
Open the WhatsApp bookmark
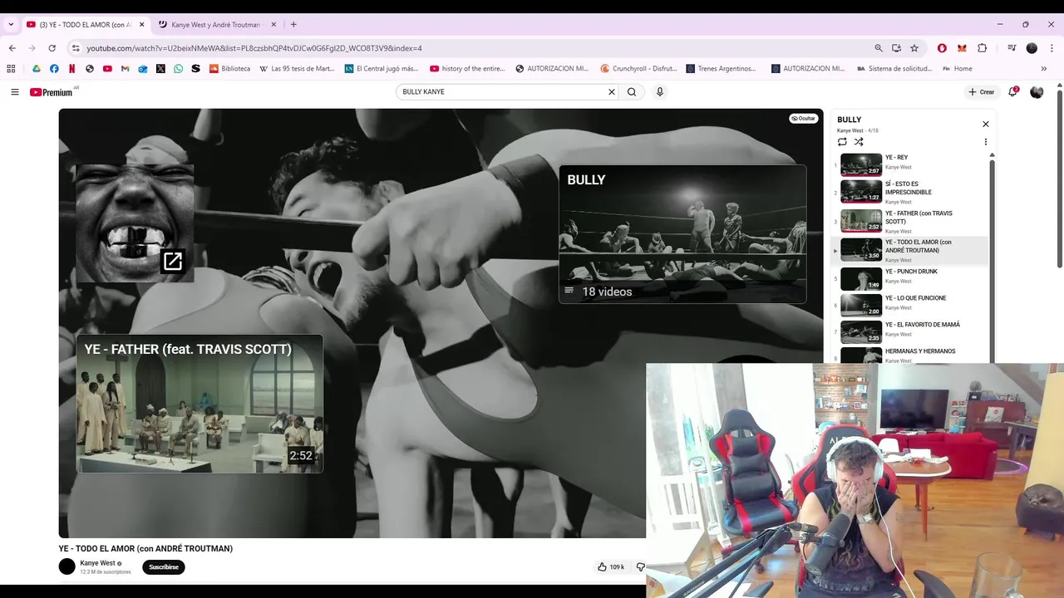pos(178,69)
